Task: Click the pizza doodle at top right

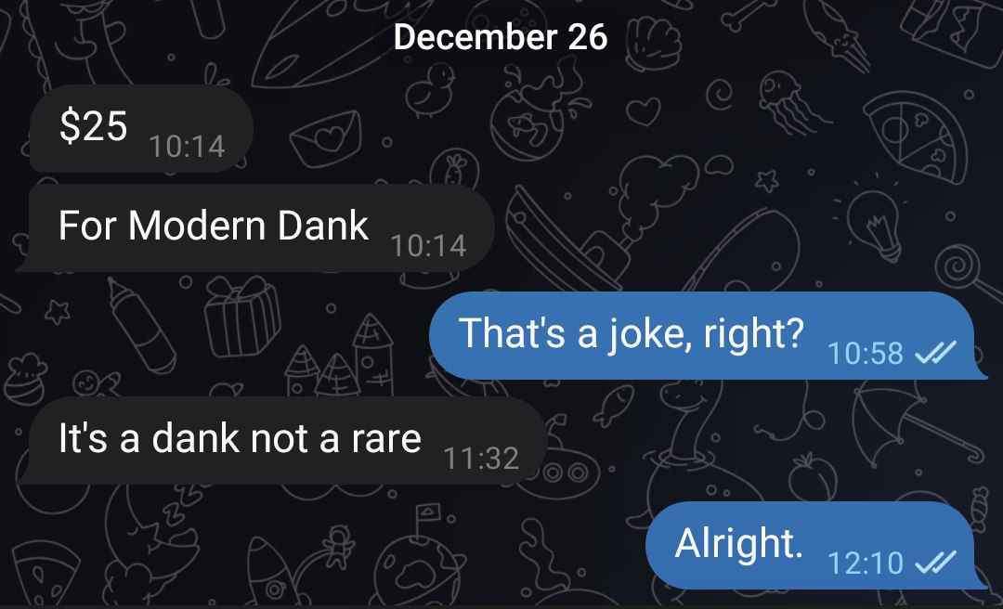Action: pos(916,136)
